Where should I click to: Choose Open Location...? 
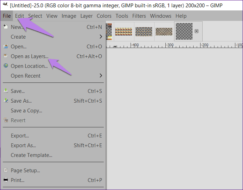click(x=53, y=66)
